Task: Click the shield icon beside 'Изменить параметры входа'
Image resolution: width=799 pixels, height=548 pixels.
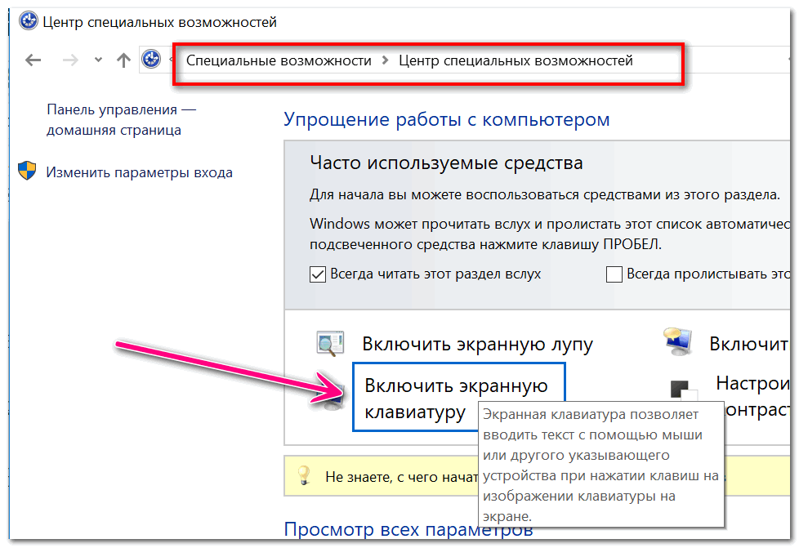Action: pos(27,172)
